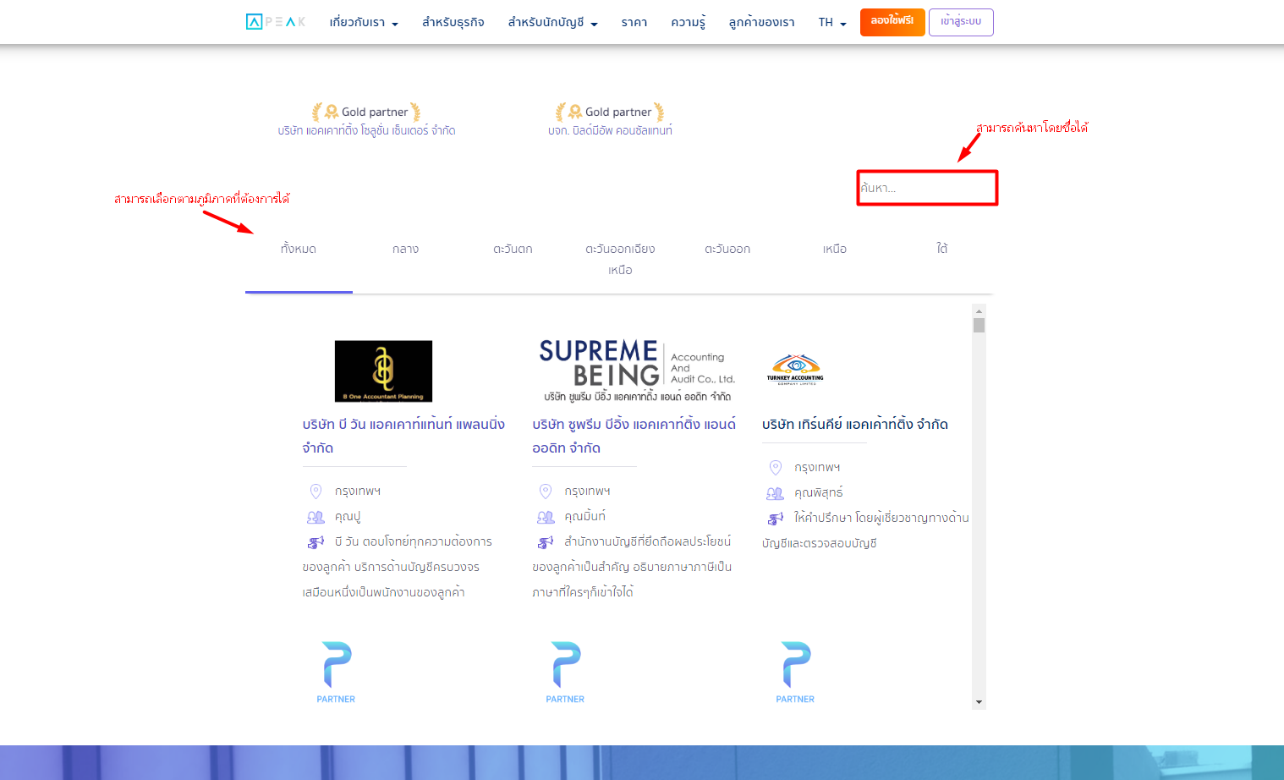Click the Supreme Being Accounting logo

637,370
